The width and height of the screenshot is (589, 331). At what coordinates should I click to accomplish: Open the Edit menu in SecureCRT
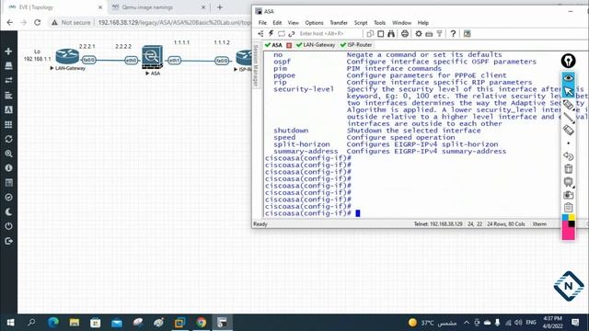(277, 23)
